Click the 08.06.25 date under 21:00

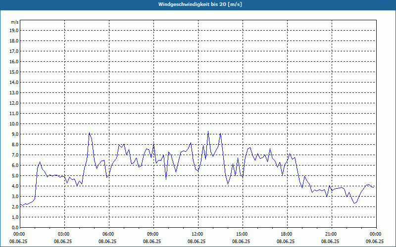pos(330,242)
